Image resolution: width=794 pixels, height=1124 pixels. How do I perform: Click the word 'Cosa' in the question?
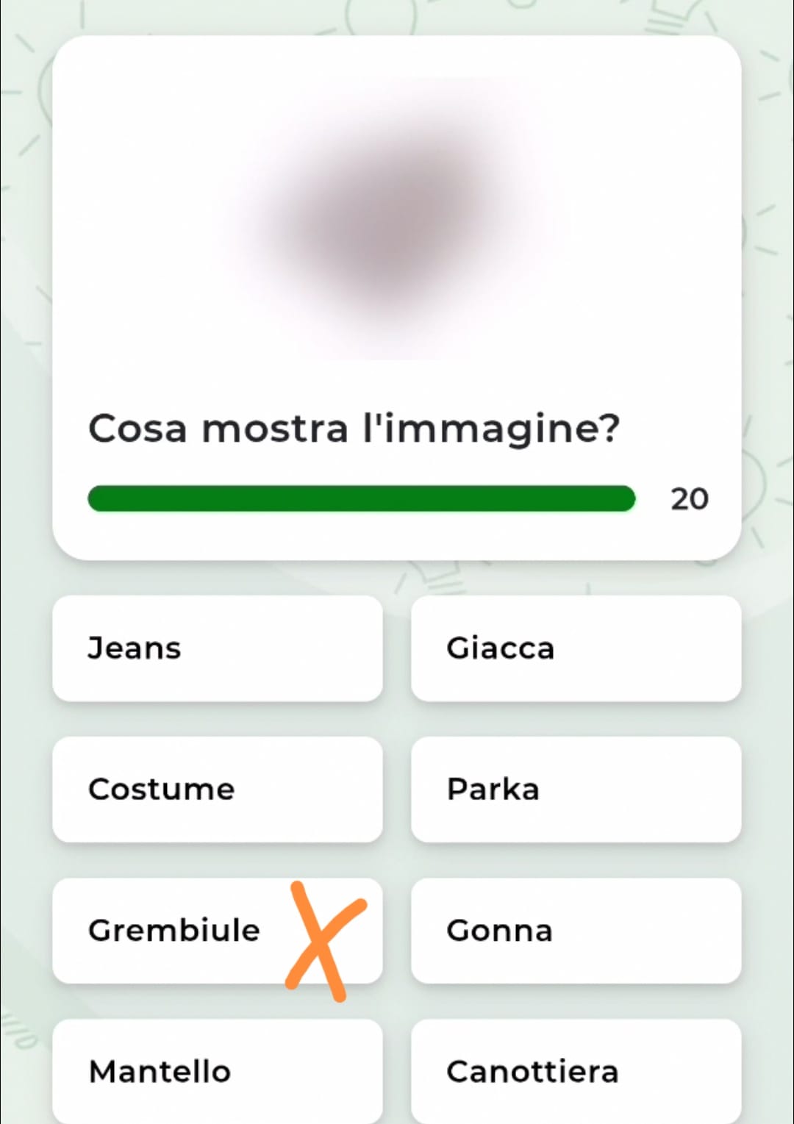(137, 429)
